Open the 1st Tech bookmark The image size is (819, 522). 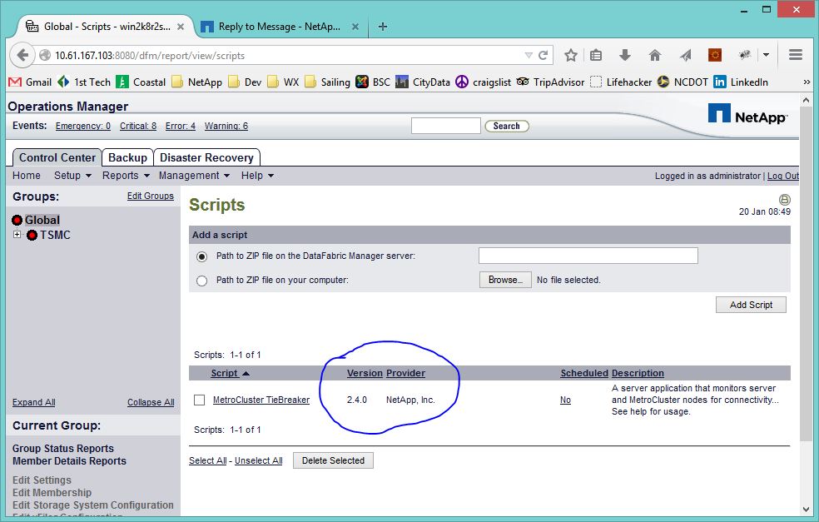click(x=84, y=82)
